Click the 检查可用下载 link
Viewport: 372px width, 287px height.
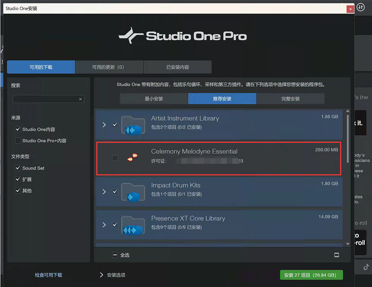point(48,275)
